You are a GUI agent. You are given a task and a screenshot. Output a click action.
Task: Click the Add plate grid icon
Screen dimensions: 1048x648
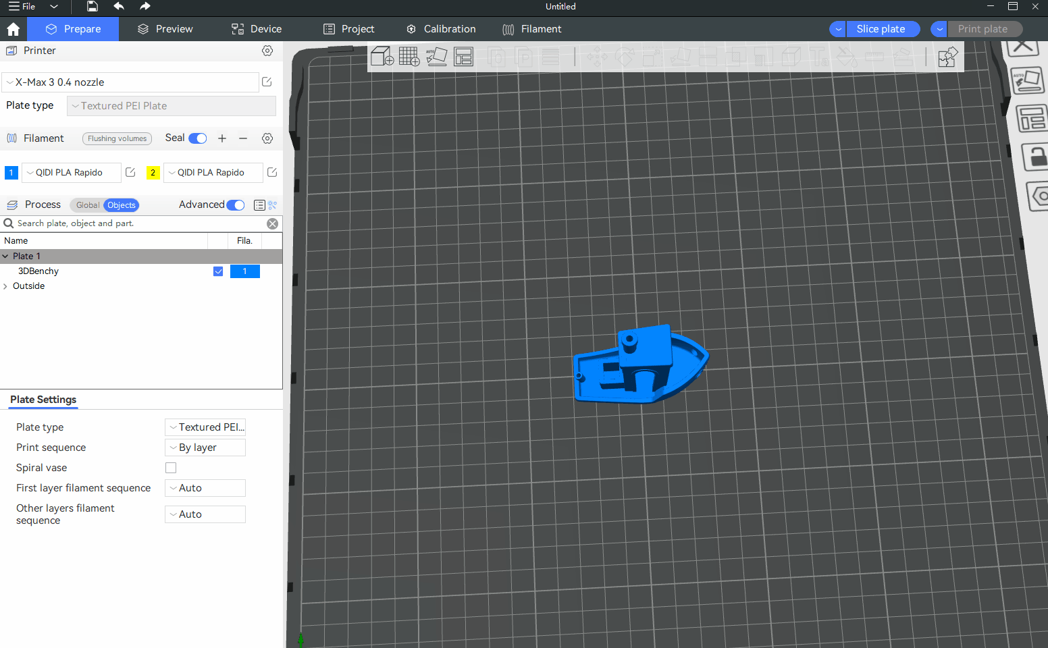[409, 57]
